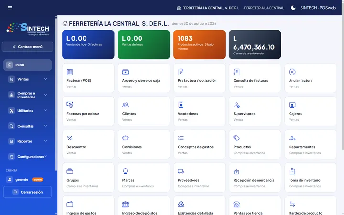Select date text viernes 30 de octubre 2026
Viewport: 344px width, 215px height.
(193, 24)
